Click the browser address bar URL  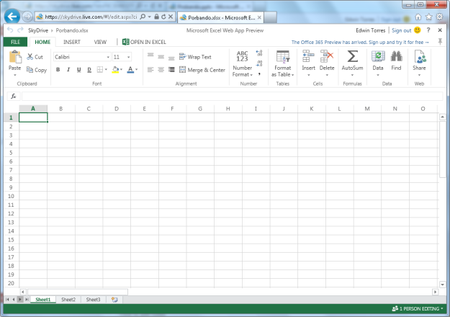point(91,17)
